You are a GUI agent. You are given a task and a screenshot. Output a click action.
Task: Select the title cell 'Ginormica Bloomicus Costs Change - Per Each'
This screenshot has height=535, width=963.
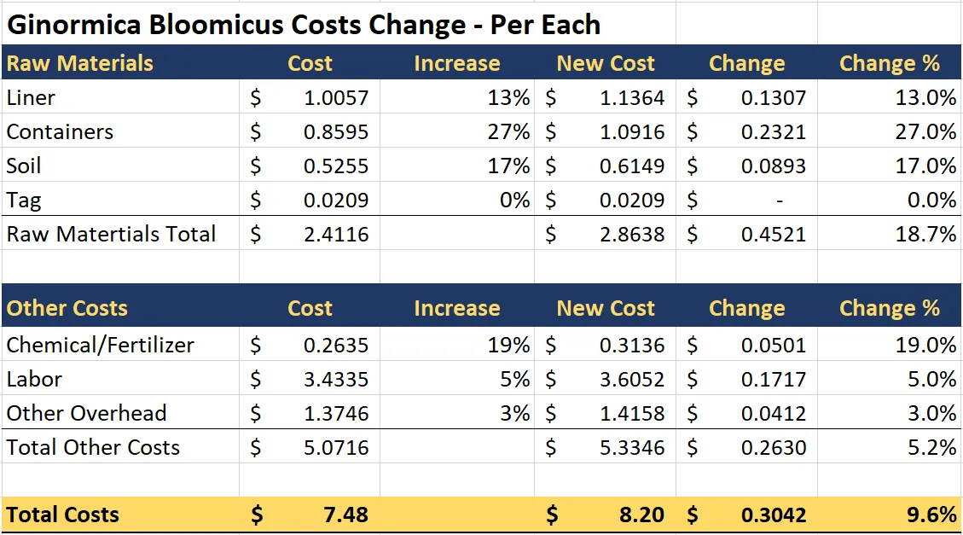click(x=304, y=25)
